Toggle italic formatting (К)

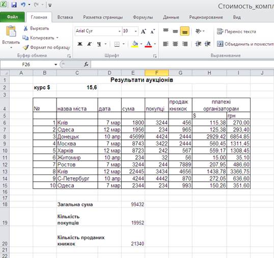(x=90, y=44)
